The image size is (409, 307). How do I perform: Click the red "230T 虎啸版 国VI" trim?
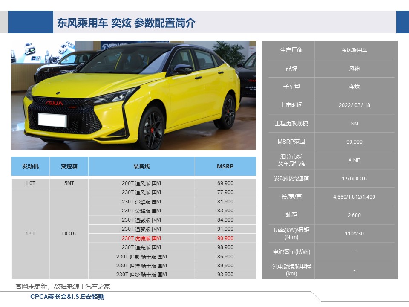coord(141,238)
